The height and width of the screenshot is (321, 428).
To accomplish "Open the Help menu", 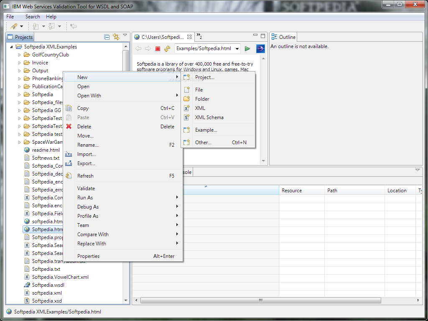I will coord(51,17).
